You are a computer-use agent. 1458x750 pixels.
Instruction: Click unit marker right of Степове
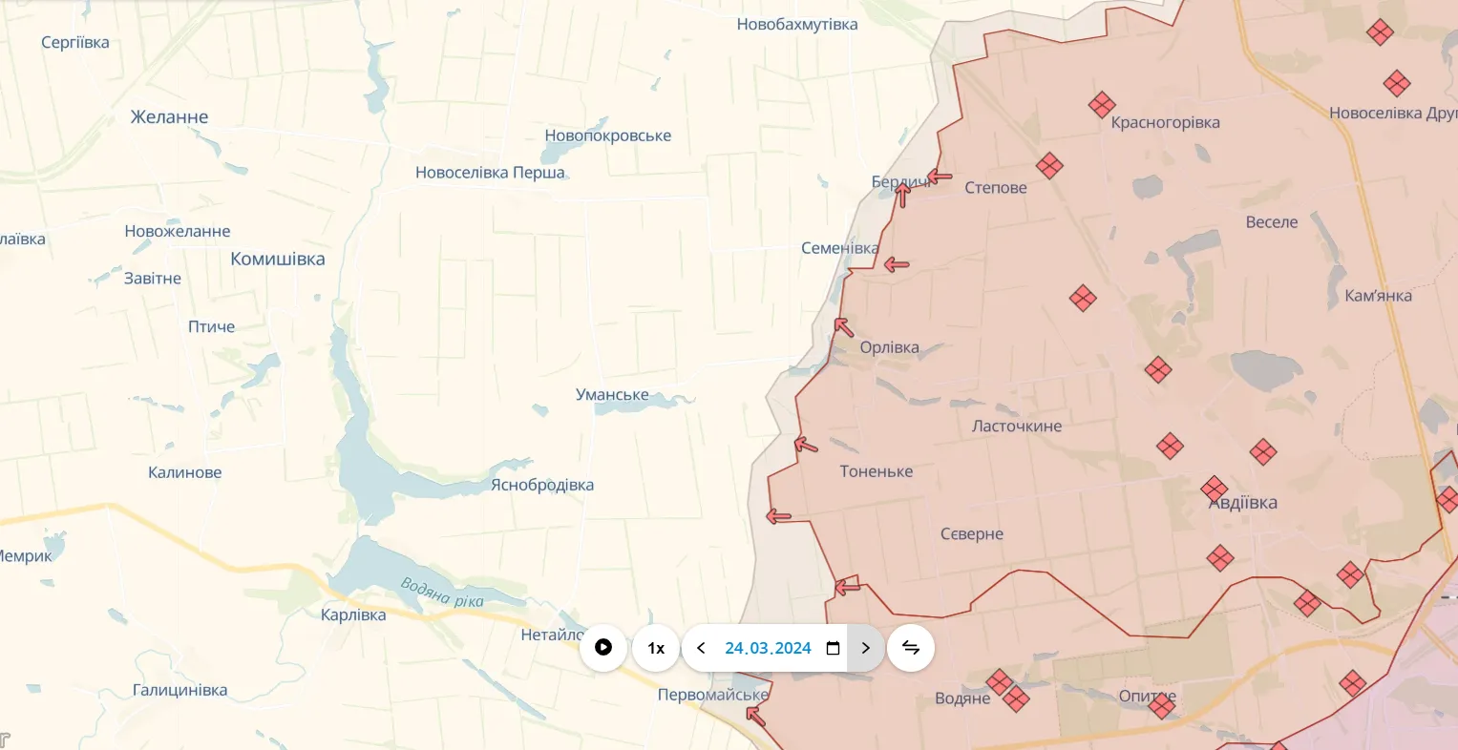click(1049, 166)
